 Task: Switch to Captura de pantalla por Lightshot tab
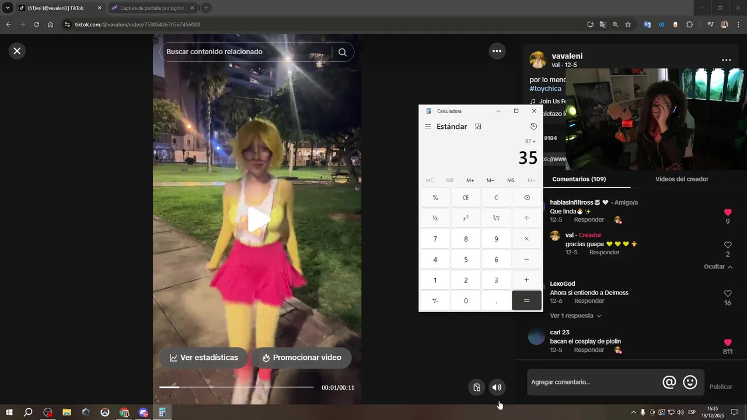(152, 8)
